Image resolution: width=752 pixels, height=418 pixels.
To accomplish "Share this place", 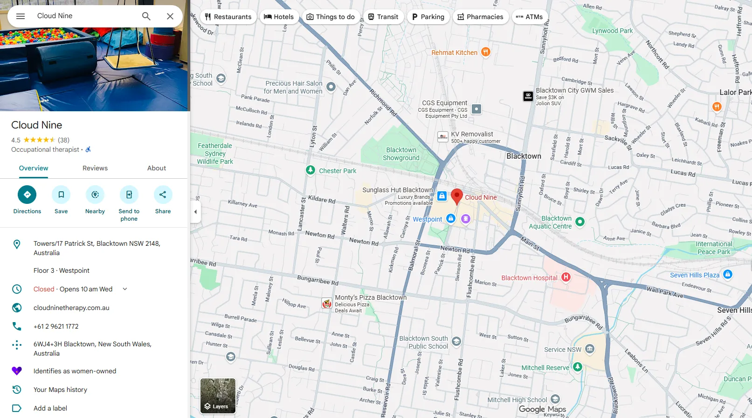I will (x=163, y=195).
